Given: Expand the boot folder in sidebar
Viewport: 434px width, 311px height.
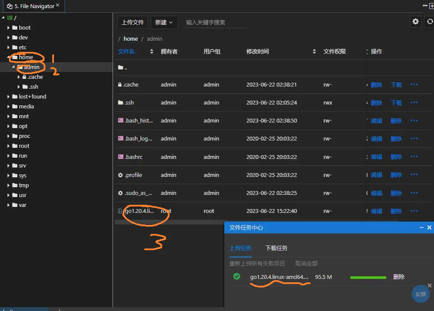Looking at the screenshot, I should click(9, 27).
